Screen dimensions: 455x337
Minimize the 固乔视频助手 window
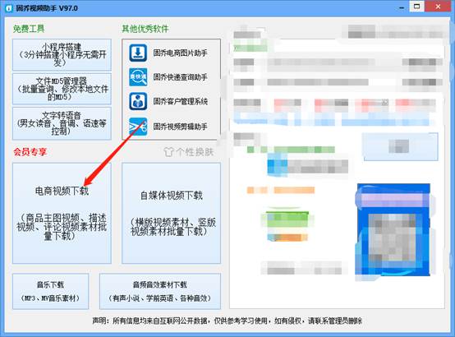[402, 8]
